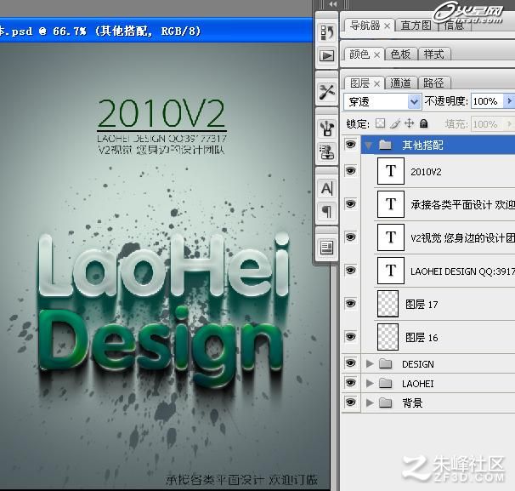Toggle visibility of 图层 17
This screenshot has width=515, height=491.
[350, 303]
